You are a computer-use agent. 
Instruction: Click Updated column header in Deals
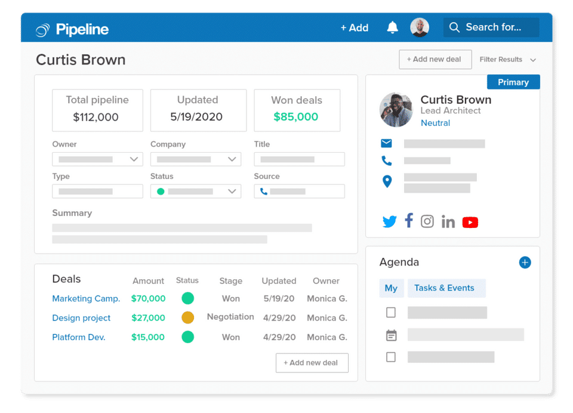coord(279,281)
